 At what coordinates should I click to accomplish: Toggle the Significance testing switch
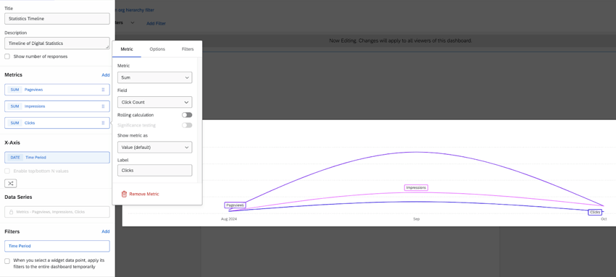click(x=187, y=125)
